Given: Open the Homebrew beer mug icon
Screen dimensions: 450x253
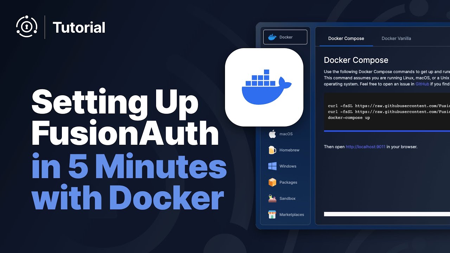Looking at the screenshot, I should click(272, 150).
